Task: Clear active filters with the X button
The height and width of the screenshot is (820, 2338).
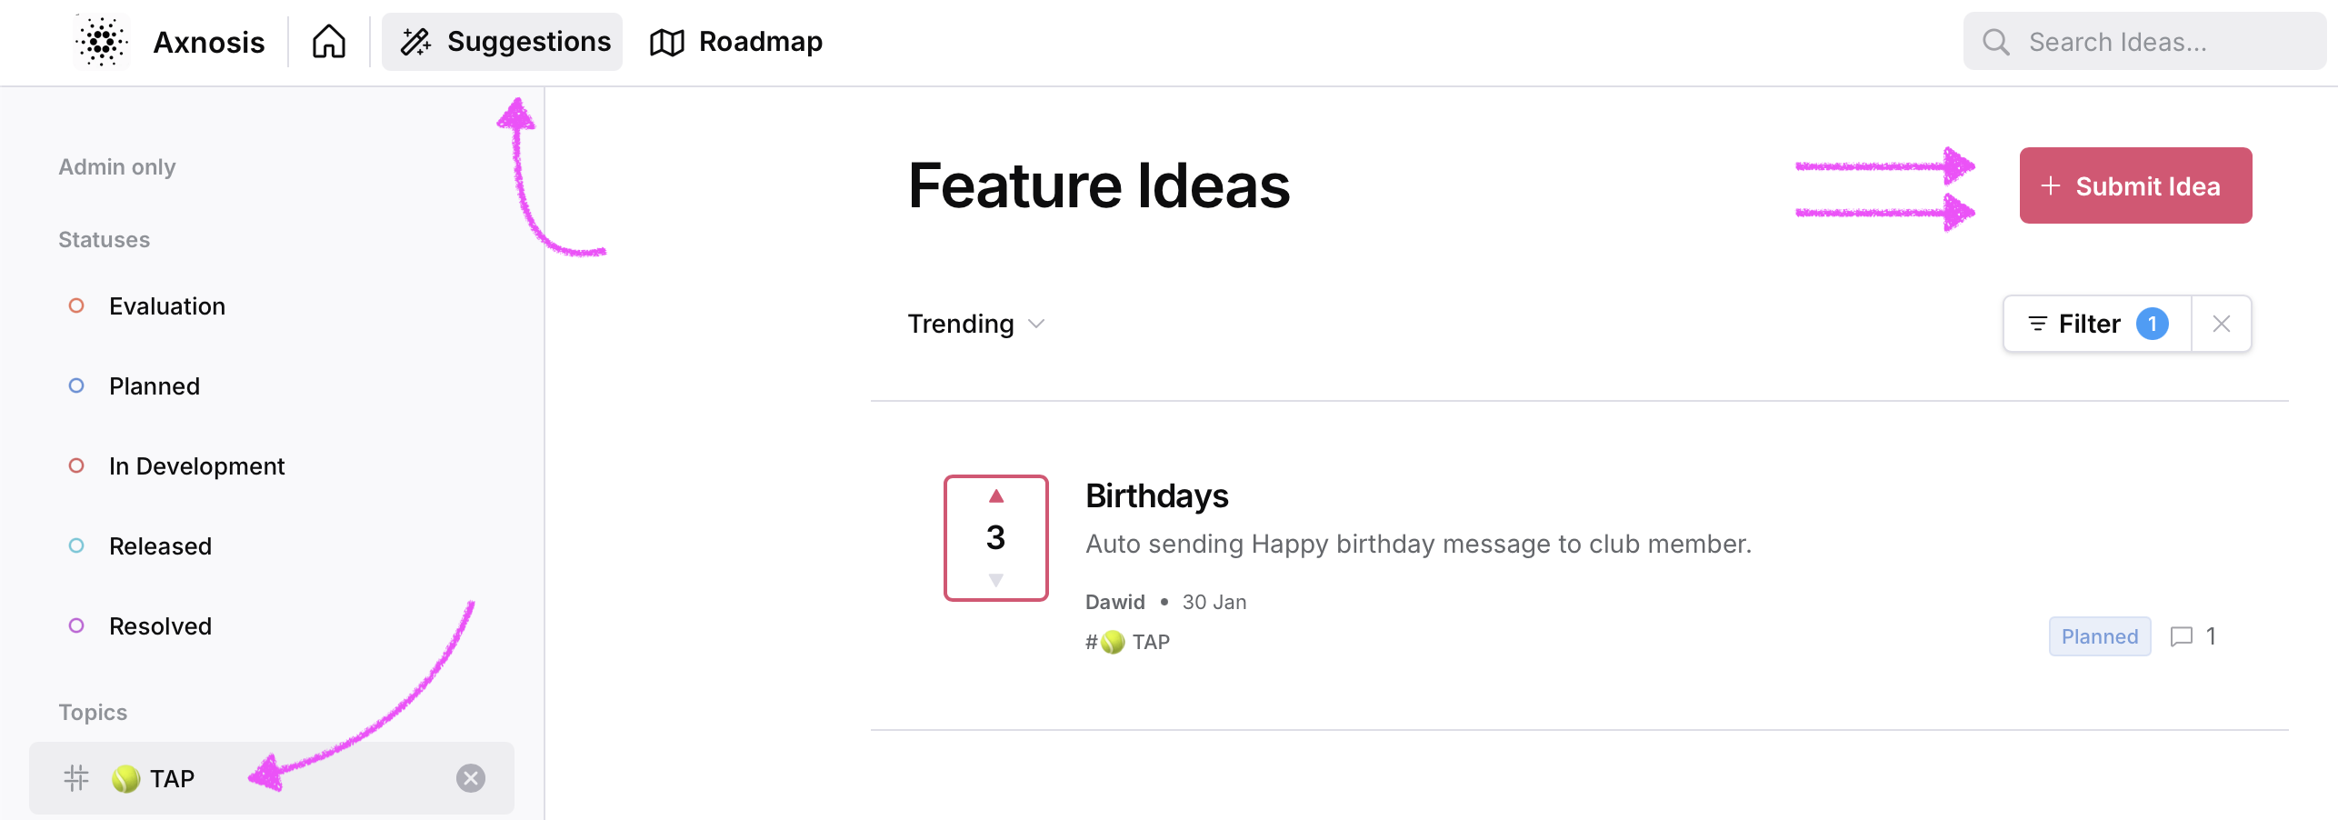Action: coord(2221,324)
